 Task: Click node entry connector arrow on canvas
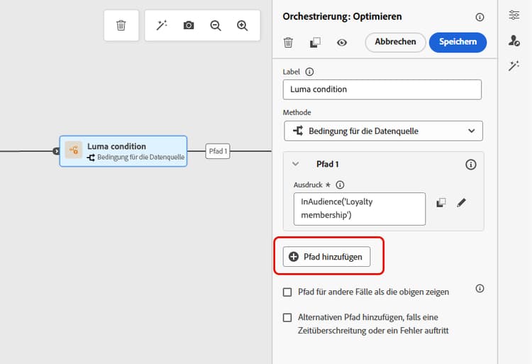[x=56, y=151]
